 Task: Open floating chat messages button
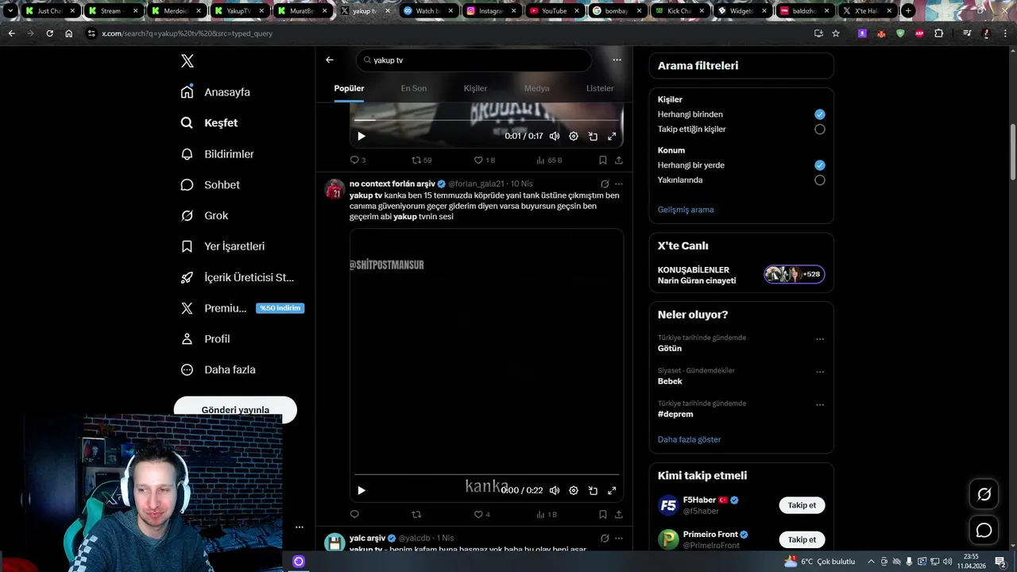pos(984,530)
